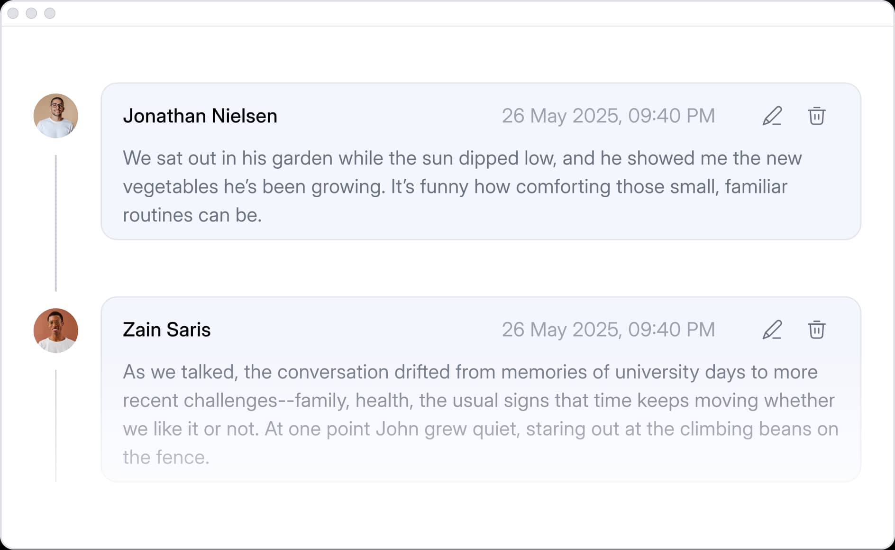Edit Jonathan Nielsen's comment with the pencil icon

click(x=772, y=116)
